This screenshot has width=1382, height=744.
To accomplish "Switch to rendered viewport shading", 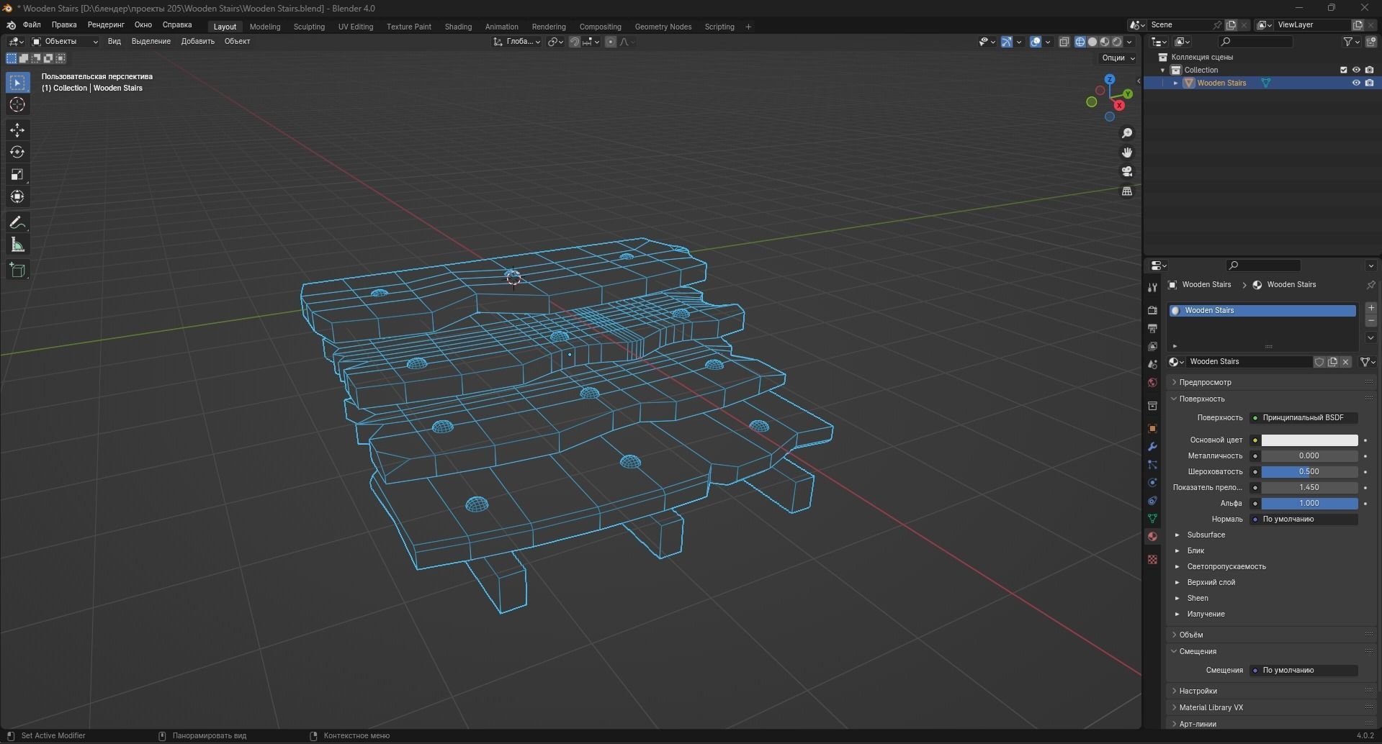I will point(1117,42).
